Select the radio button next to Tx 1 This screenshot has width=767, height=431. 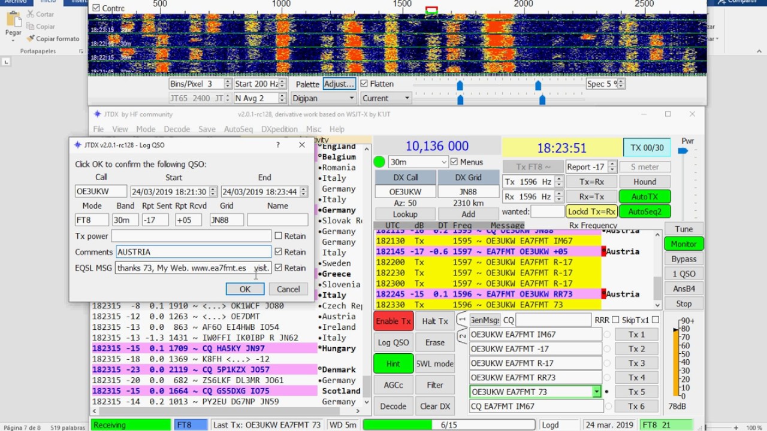(x=607, y=335)
